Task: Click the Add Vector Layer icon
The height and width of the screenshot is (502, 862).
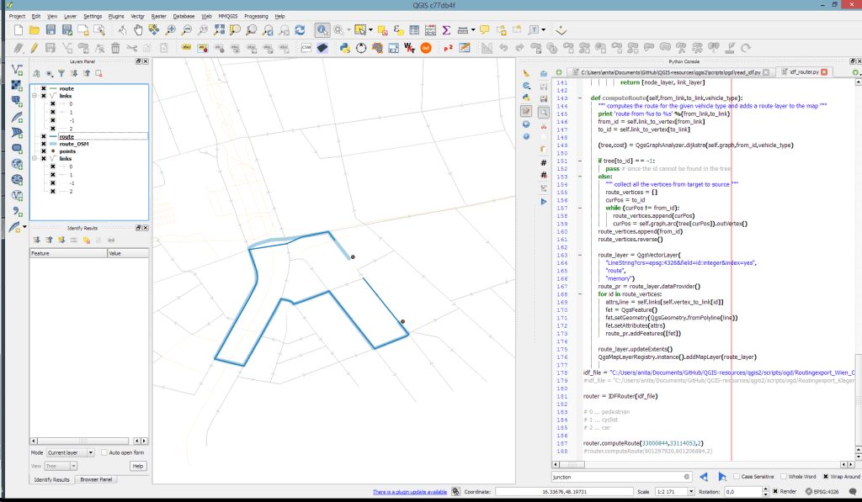Action: (17, 69)
